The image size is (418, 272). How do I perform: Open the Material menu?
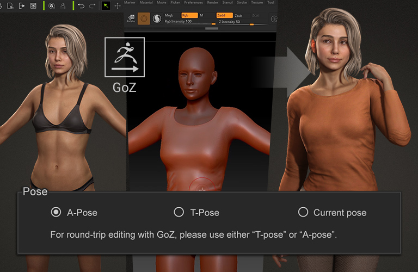tap(146, 3)
